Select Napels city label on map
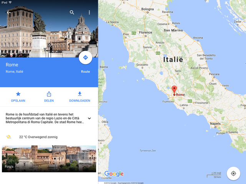Viewport: 246px width, 184px height. tap(215, 123)
